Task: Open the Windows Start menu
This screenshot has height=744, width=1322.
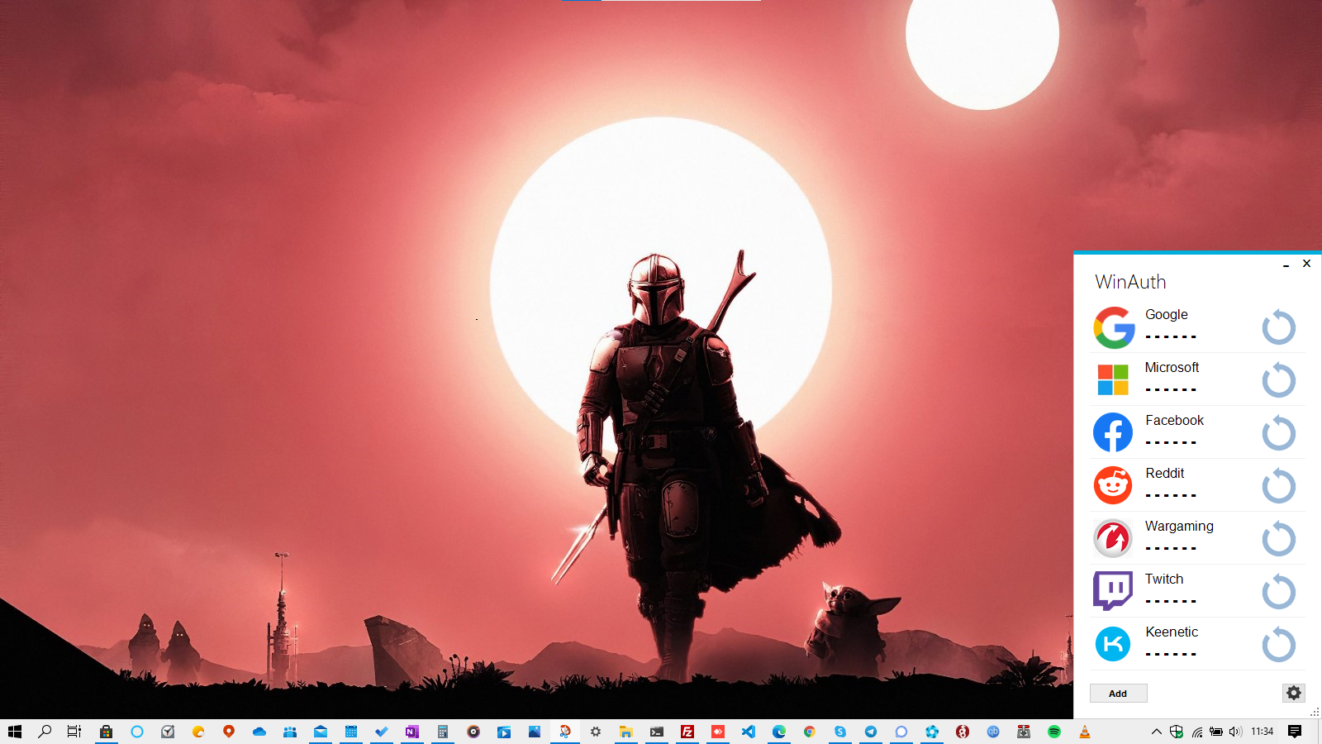Action: [x=15, y=732]
